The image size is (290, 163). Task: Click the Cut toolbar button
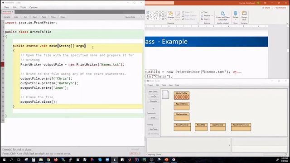[25, 17]
